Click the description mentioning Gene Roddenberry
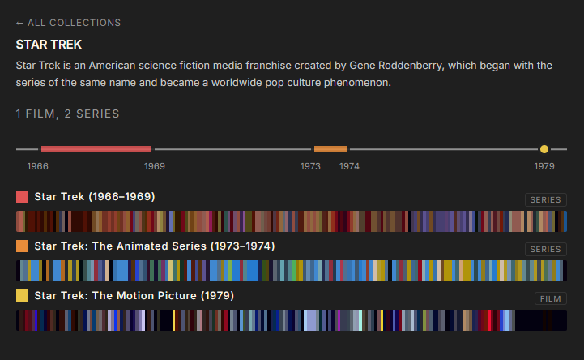Viewport: 584px width, 360px height. pos(283,74)
